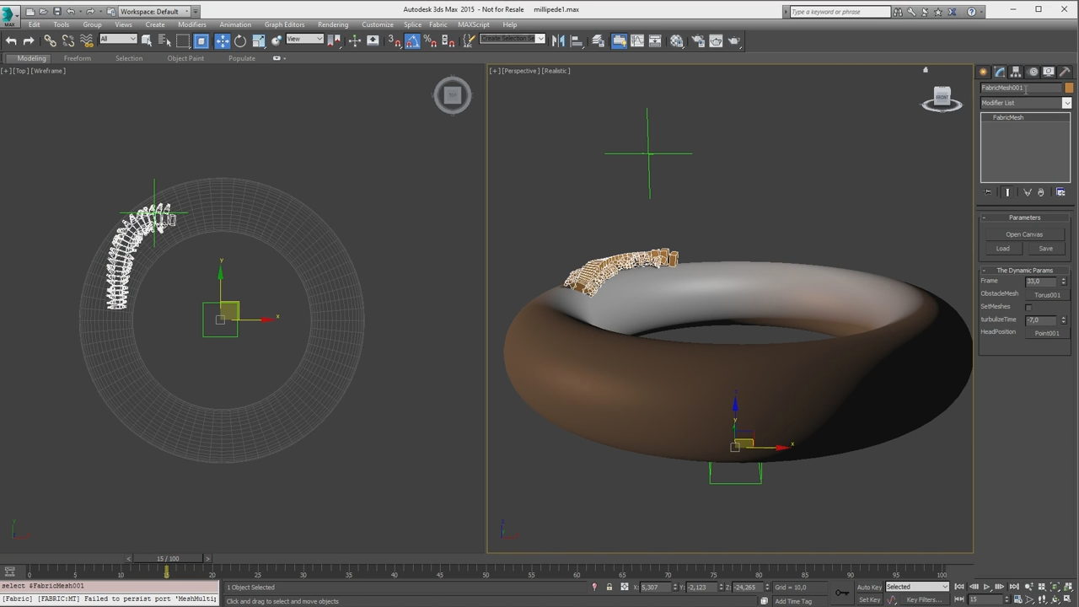The image size is (1079, 607).
Task: Open Create Selection Set dropdown
Action: click(x=513, y=39)
